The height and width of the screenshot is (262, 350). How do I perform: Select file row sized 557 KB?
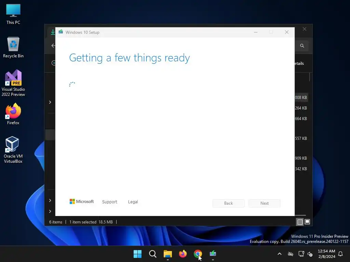(x=301, y=139)
